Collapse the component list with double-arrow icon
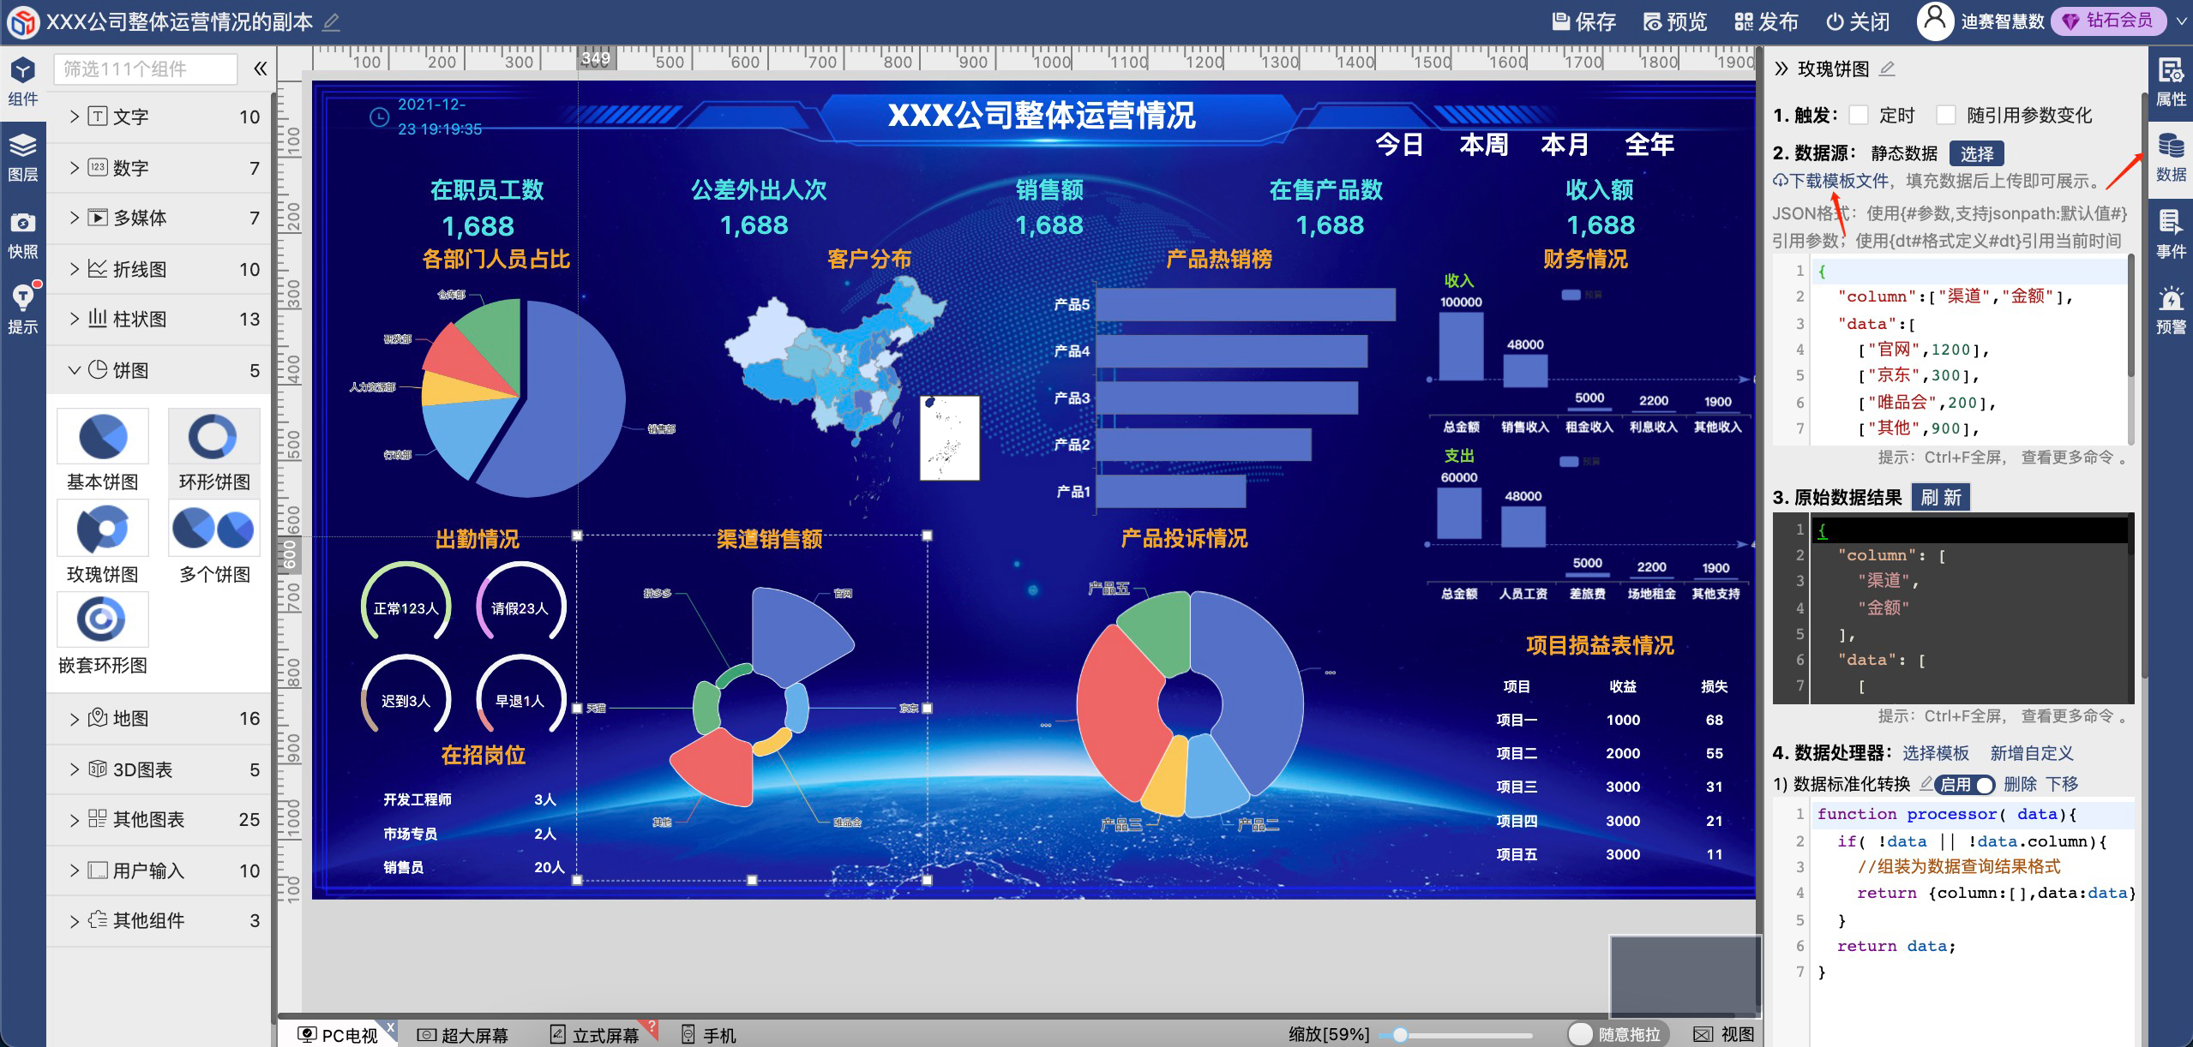 [260, 69]
